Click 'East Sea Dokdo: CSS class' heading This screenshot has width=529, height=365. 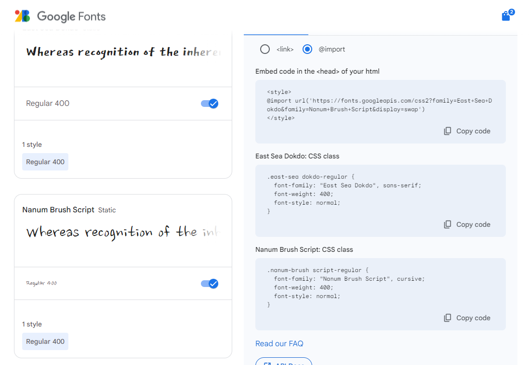pos(297,156)
